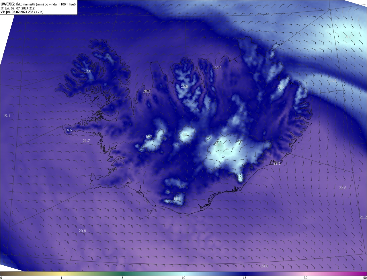Click the 11.5 value label
Viewport: 367px width, 280px height.
click(x=333, y=81)
